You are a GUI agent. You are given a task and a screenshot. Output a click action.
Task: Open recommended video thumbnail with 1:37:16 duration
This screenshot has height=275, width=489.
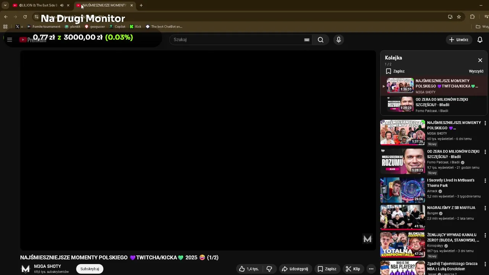point(402,133)
